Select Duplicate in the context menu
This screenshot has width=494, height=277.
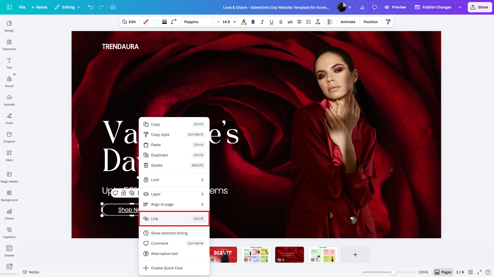coord(174,155)
